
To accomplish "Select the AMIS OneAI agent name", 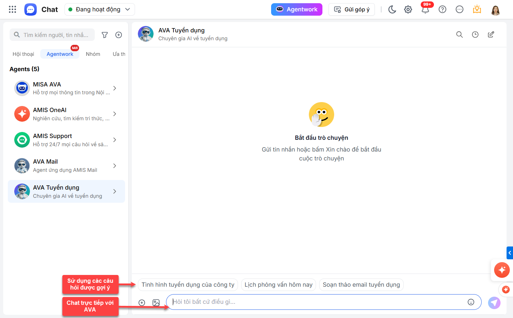I will [x=50, y=110].
